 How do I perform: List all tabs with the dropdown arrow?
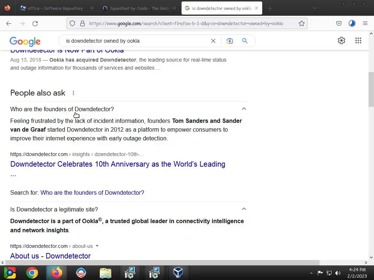[x=314, y=8]
